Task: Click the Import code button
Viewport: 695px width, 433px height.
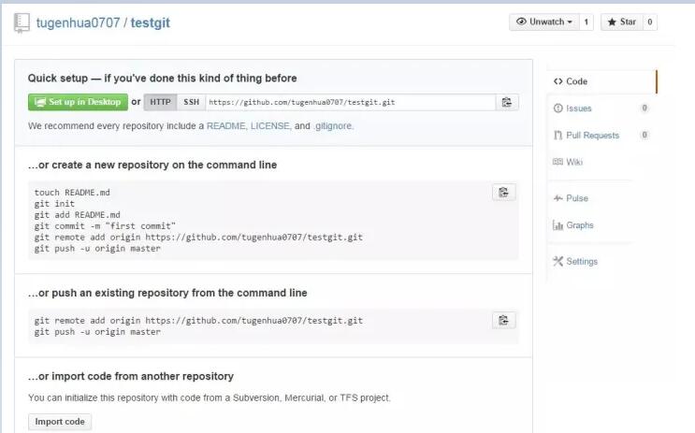Action: coord(60,422)
